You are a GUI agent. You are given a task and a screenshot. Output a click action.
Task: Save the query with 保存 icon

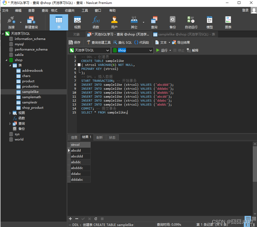pyautogui.click(x=74, y=43)
